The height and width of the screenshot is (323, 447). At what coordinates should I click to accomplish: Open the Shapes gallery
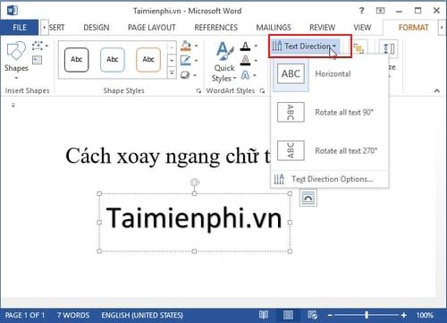pyautogui.click(x=16, y=61)
